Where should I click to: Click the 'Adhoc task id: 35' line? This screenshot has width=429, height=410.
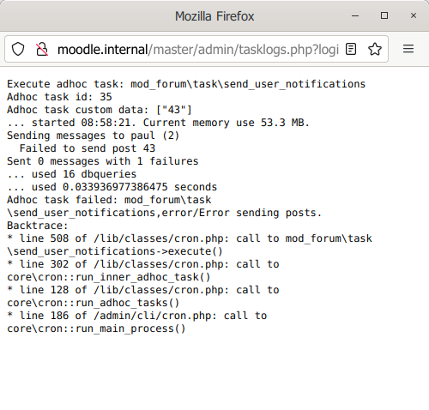(59, 97)
